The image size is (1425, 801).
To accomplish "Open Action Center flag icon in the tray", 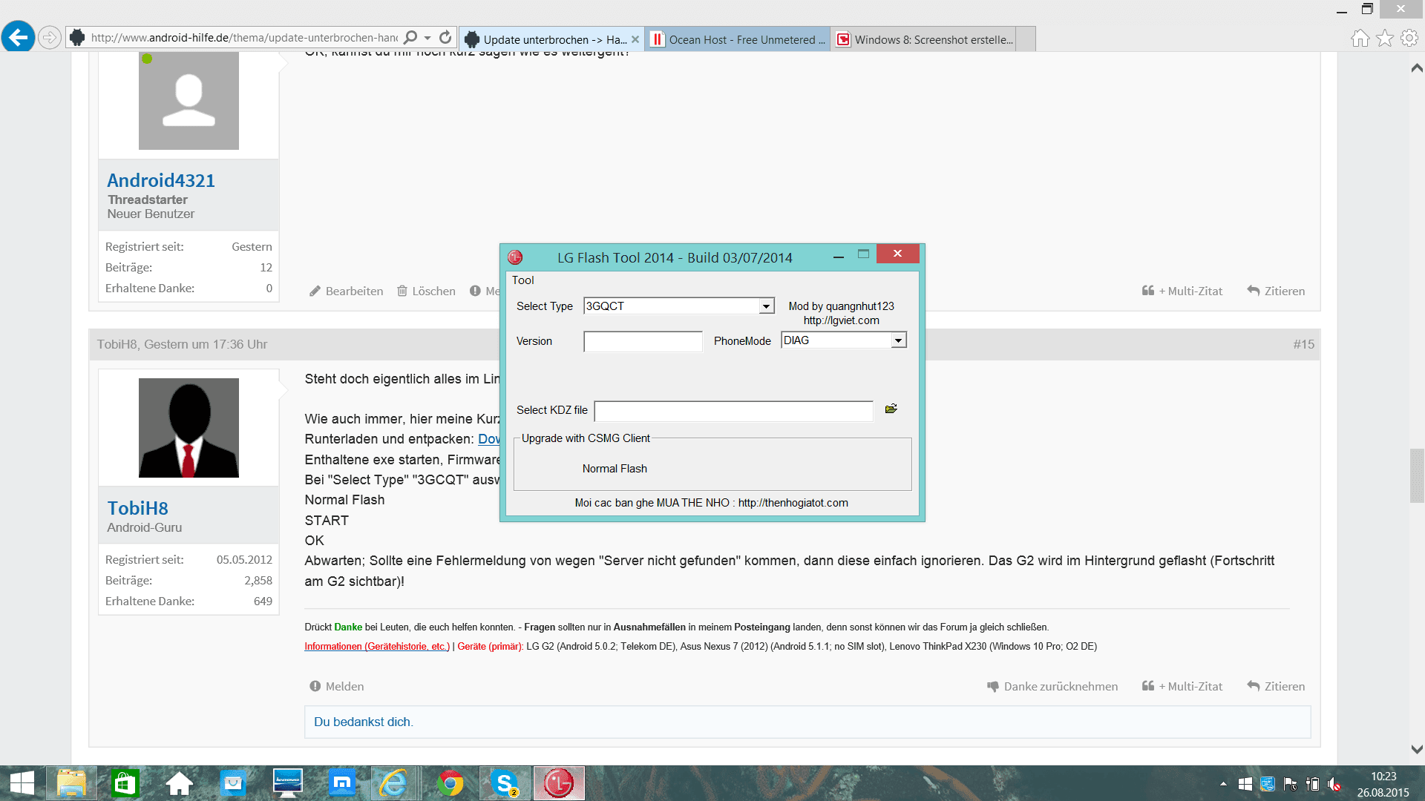I will click(x=1290, y=784).
